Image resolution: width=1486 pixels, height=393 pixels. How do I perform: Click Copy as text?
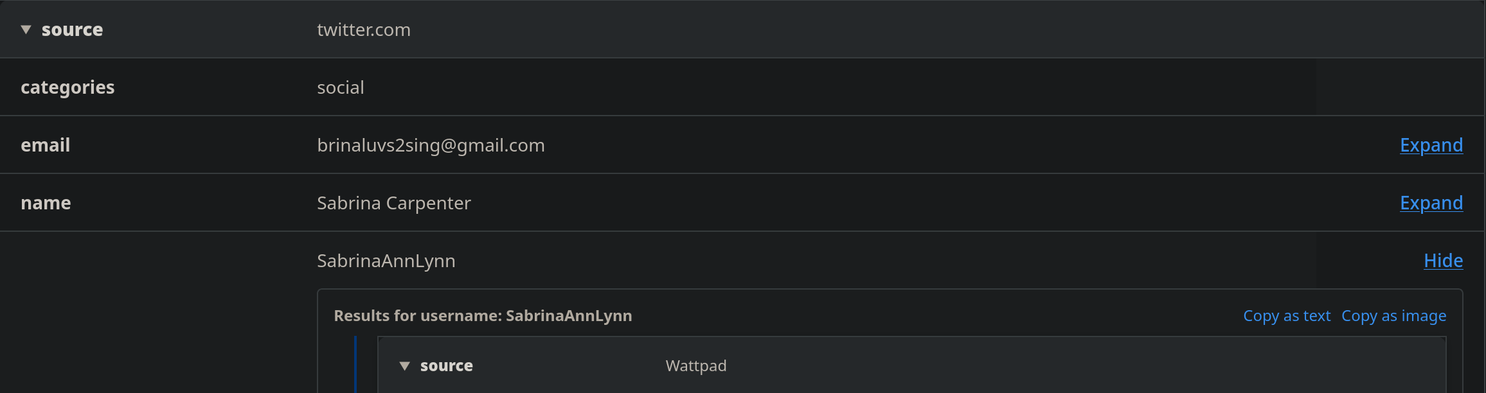(x=1286, y=316)
